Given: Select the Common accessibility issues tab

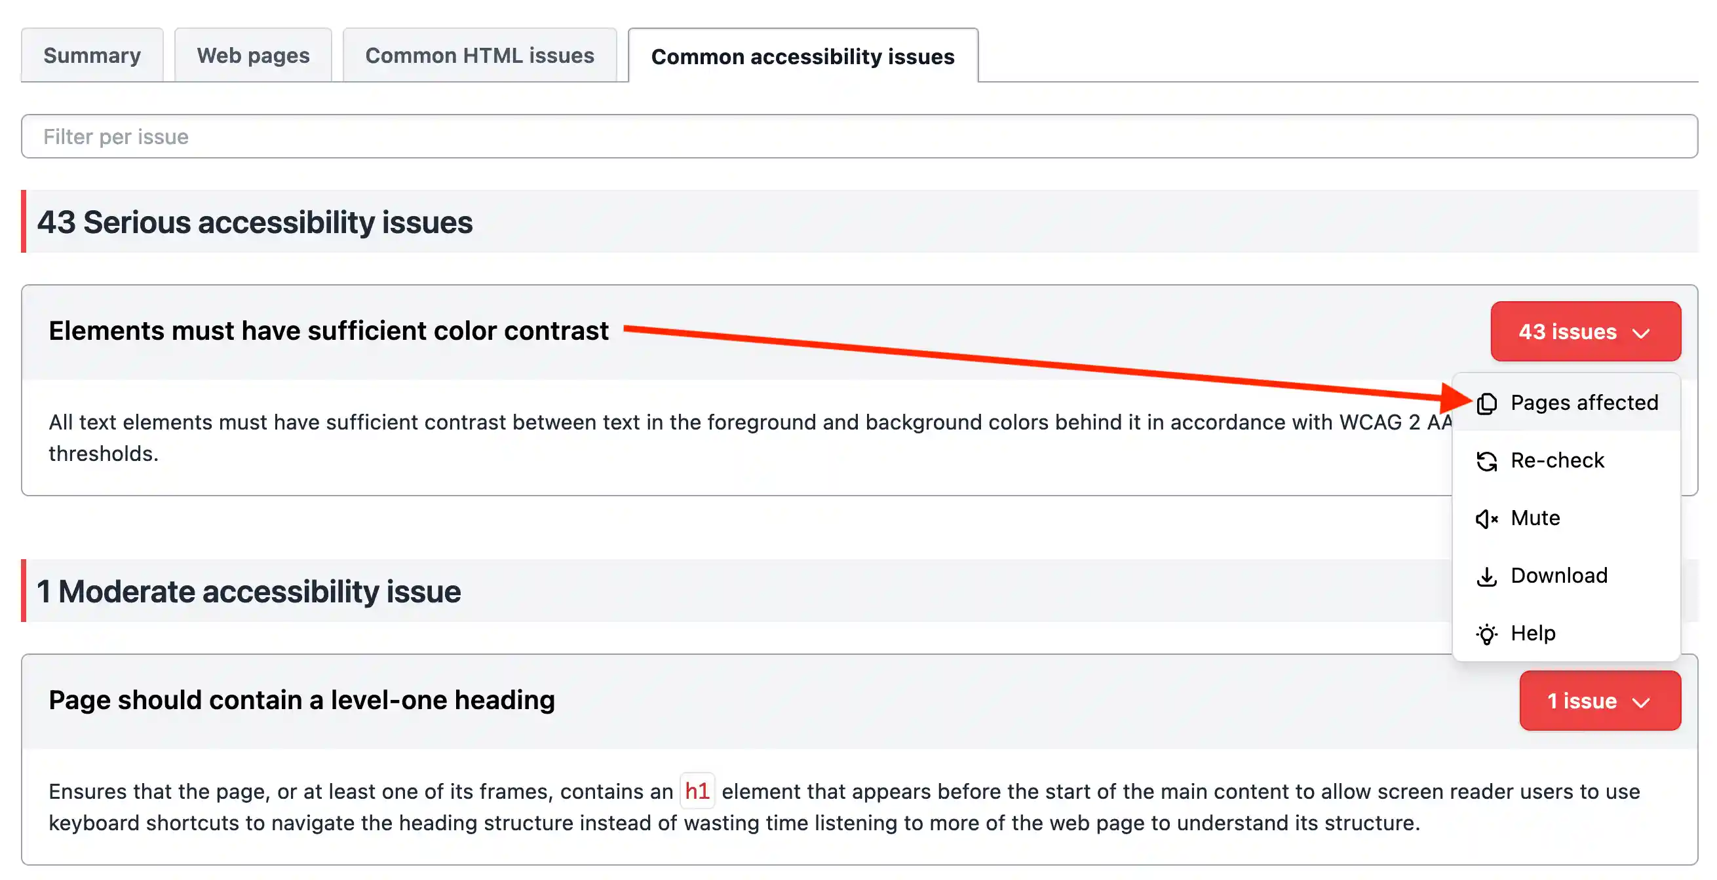Looking at the screenshot, I should 803,56.
